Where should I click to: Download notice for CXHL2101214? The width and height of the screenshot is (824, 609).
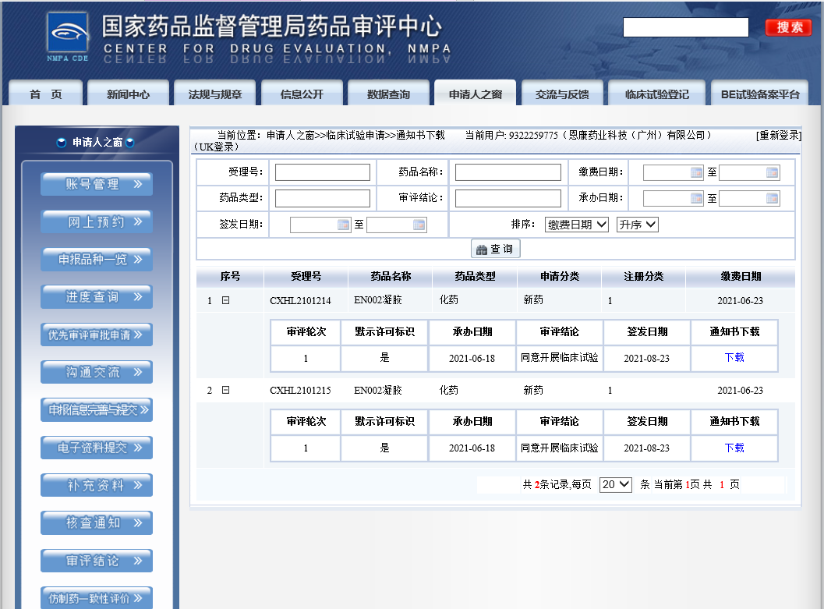tap(734, 357)
